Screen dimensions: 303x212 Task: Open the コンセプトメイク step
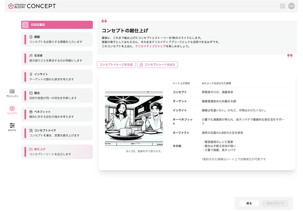[57, 133]
